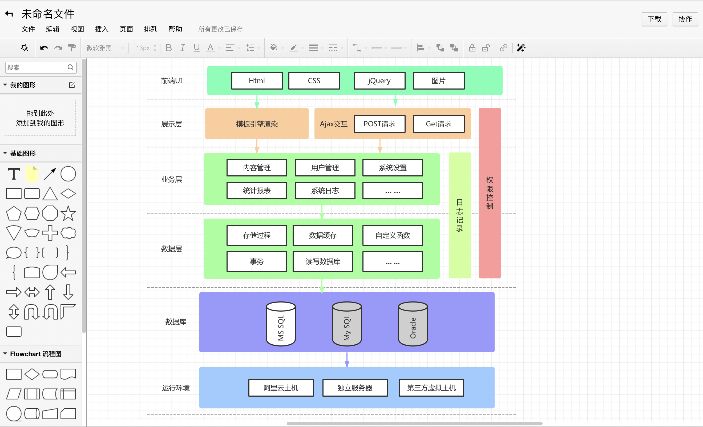
Task: Click the undo arrow icon
Action: pos(43,47)
